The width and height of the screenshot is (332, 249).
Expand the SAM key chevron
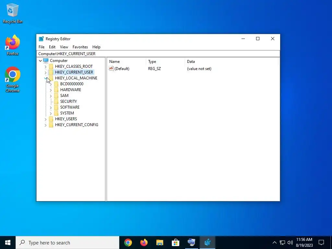tap(51, 96)
